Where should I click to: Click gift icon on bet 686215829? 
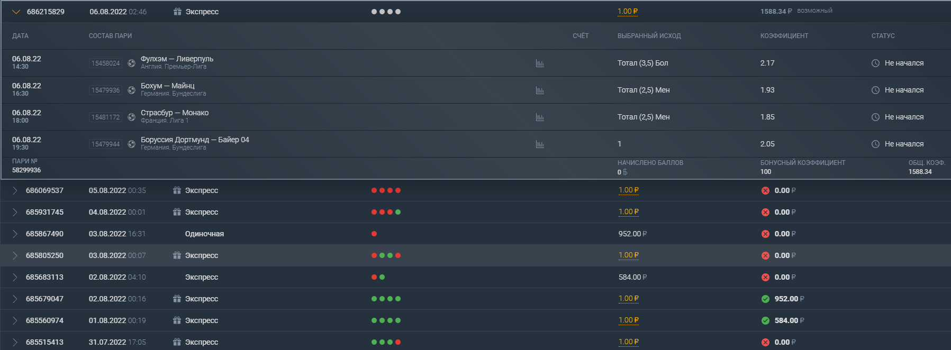(x=177, y=11)
